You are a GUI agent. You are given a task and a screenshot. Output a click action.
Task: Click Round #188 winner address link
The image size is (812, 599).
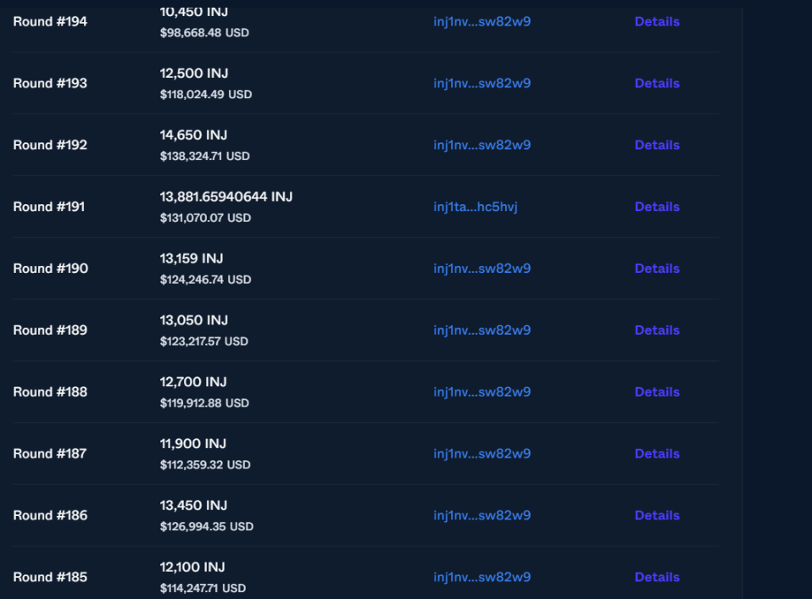tap(481, 392)
